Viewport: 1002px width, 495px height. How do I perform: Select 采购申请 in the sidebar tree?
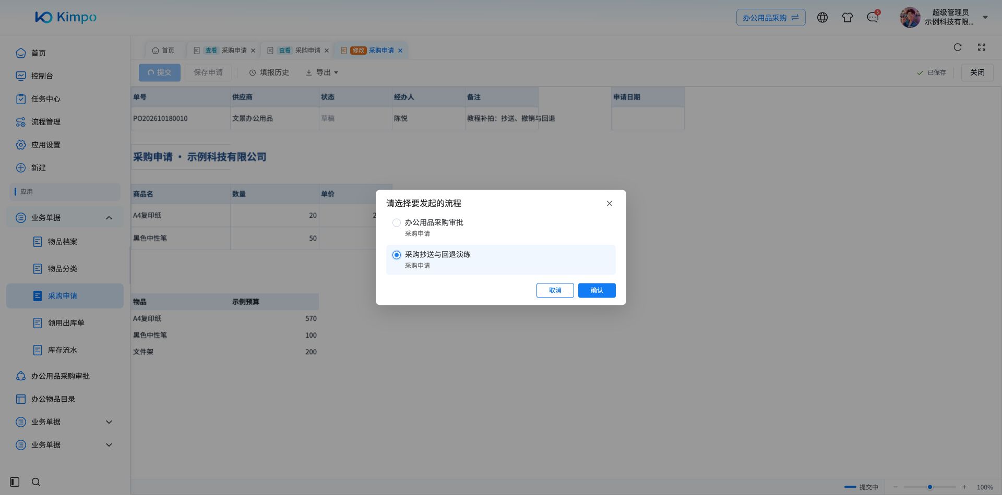click(x=65, y=295)
